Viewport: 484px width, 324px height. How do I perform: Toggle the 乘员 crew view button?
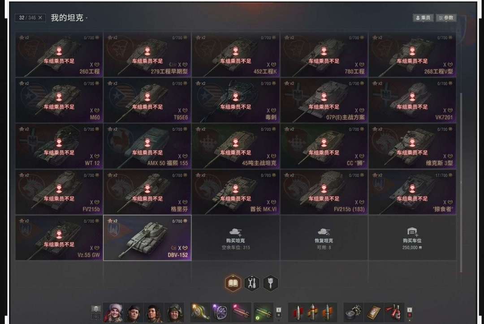(x=423, y=18)
